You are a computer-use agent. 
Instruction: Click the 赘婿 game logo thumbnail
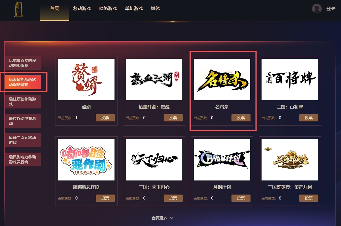coord(86,79)
